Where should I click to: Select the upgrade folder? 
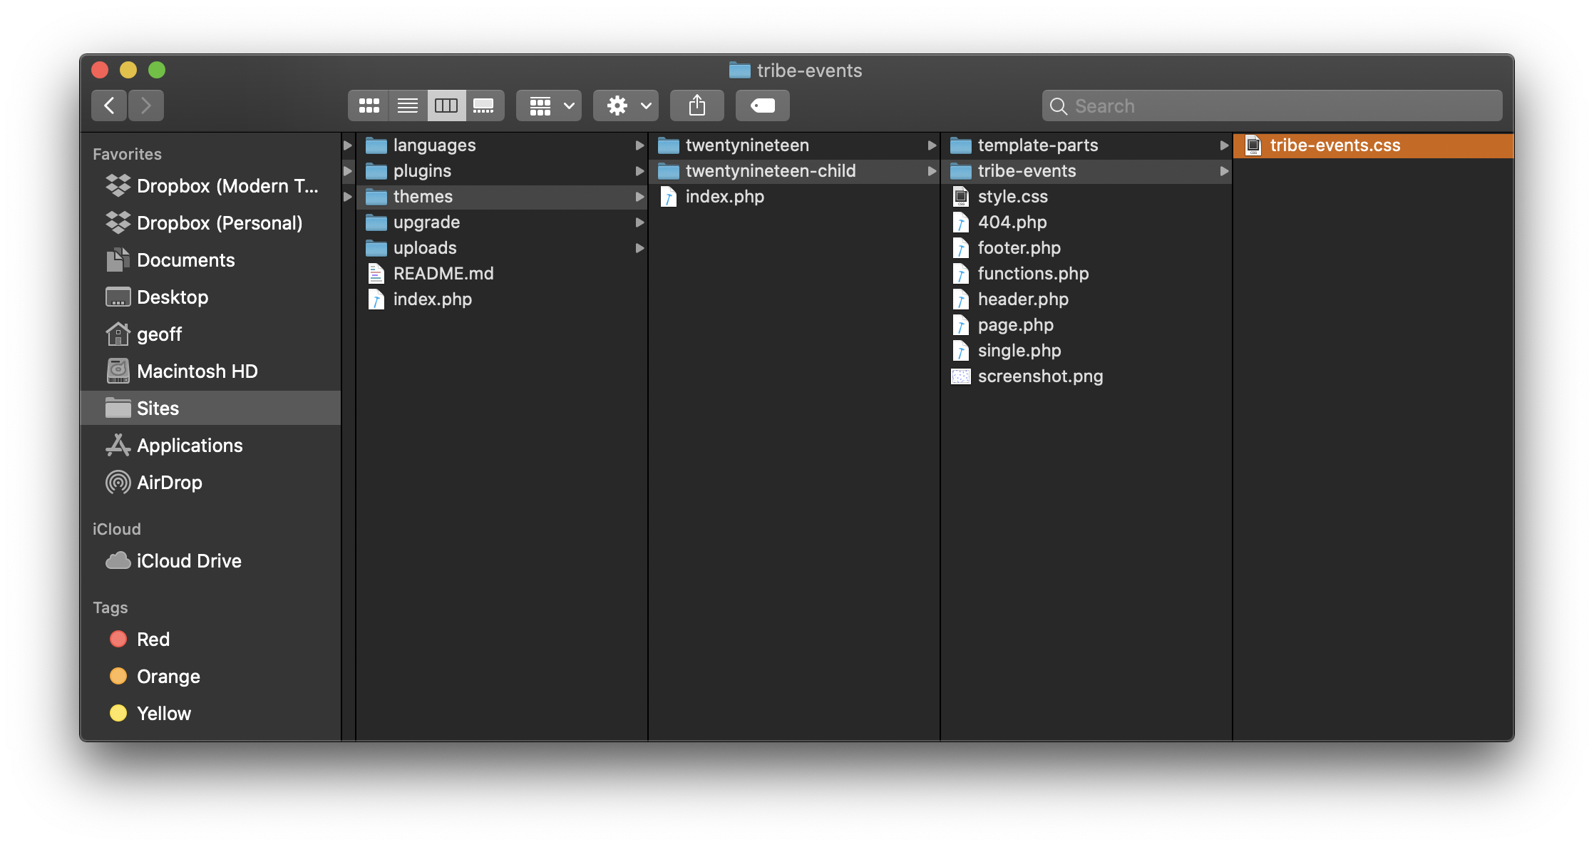[x=502, y=222]
